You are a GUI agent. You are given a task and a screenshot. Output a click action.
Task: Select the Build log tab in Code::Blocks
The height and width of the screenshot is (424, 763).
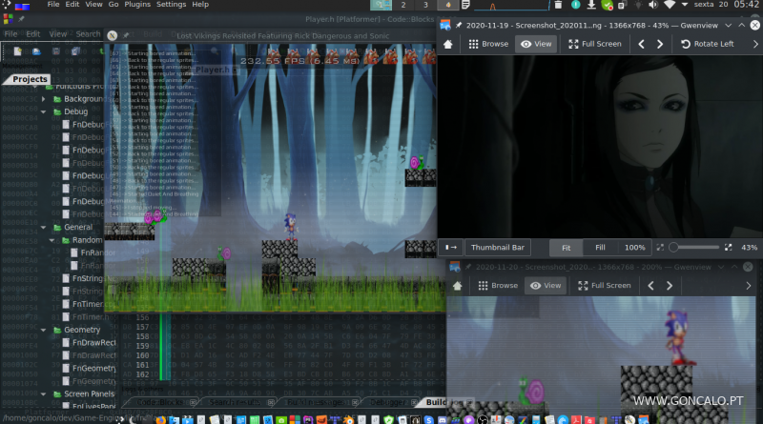pos(443,402)
